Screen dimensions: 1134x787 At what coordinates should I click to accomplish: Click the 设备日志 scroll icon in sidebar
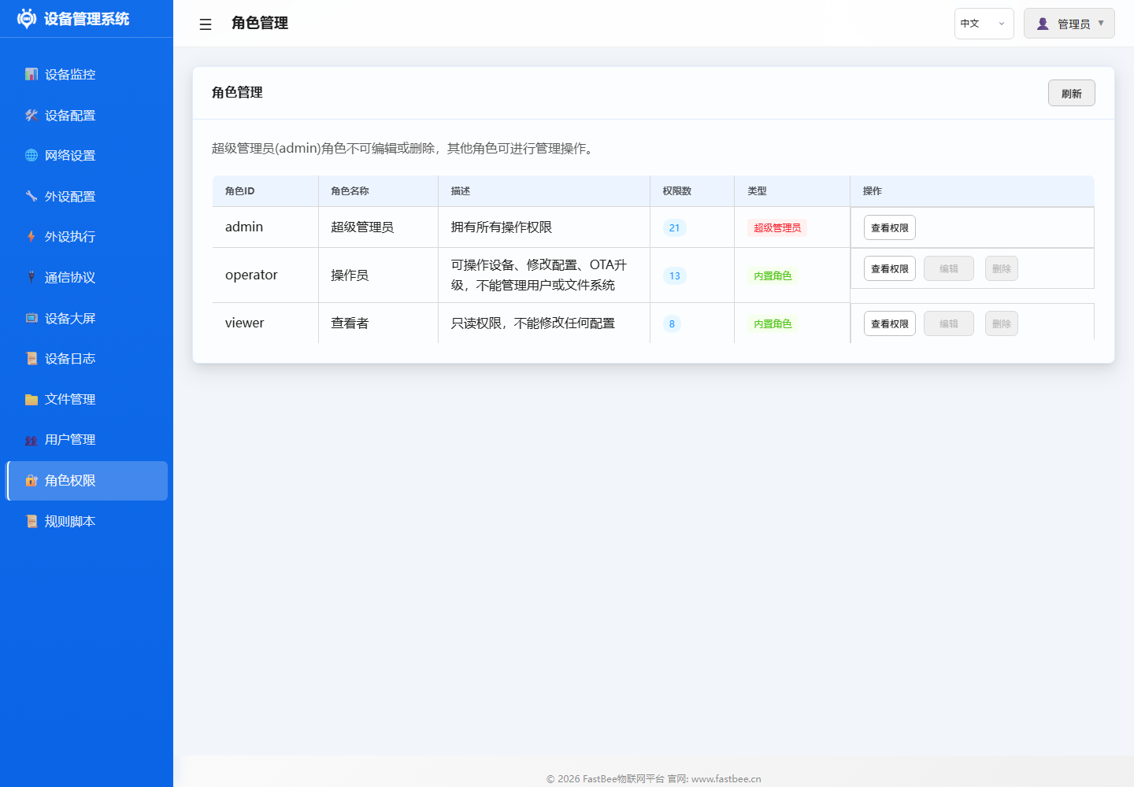(31, 358)
